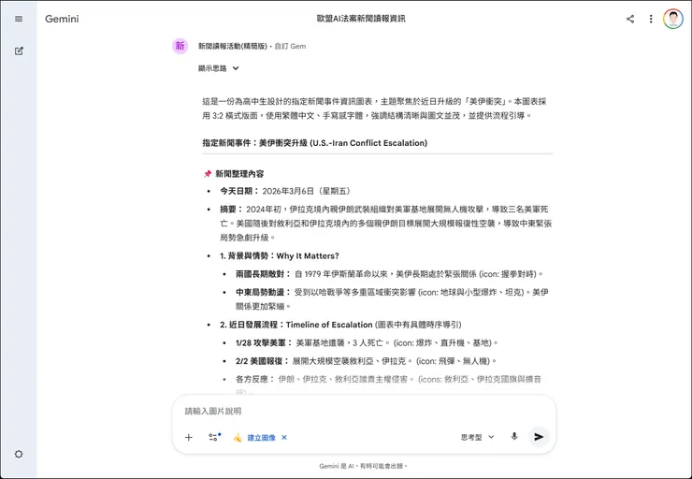Screen dimensions: 692x479
Task: Click the 中東局勢動盪 bullet
Action: (x=392, y=298)
